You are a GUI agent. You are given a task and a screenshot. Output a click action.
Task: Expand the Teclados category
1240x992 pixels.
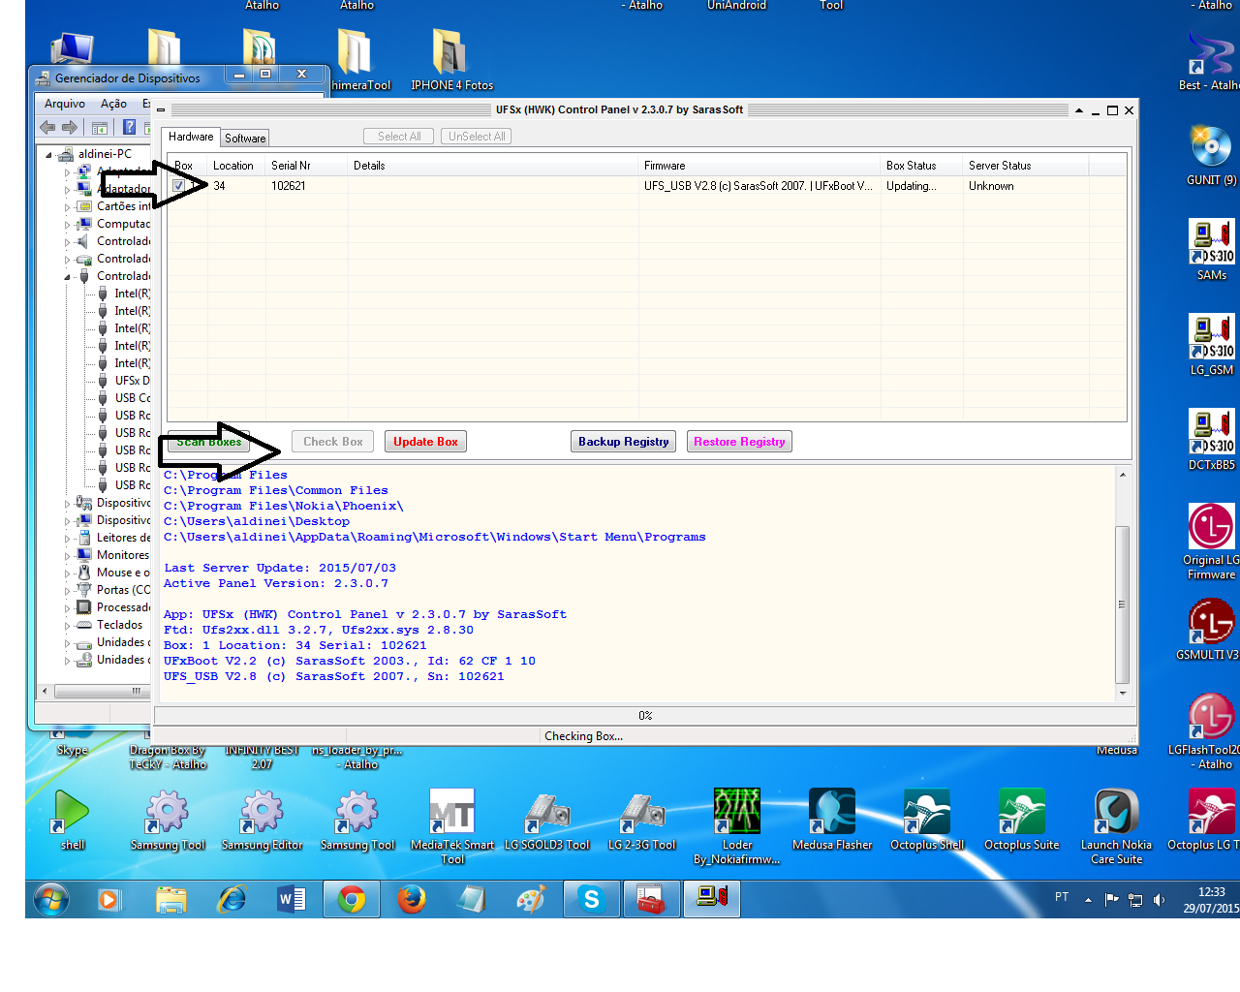click(x=67, y=625)
